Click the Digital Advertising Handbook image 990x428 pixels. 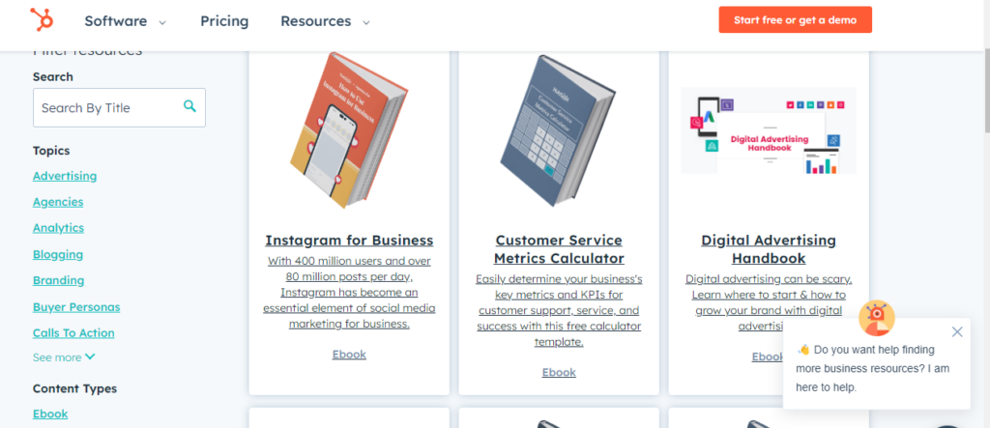pos(769,131)
